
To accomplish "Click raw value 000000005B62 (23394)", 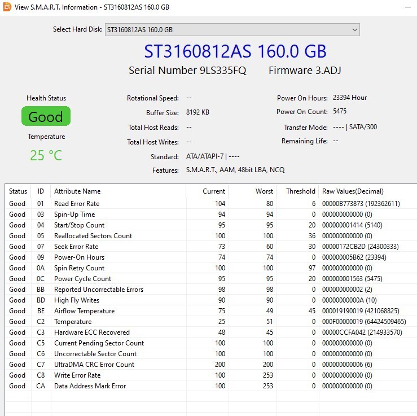I will [x=354, y=257].
